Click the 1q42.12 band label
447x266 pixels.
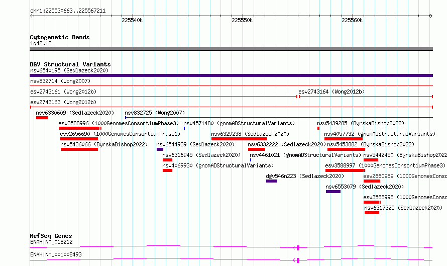(x=41, y=43)
